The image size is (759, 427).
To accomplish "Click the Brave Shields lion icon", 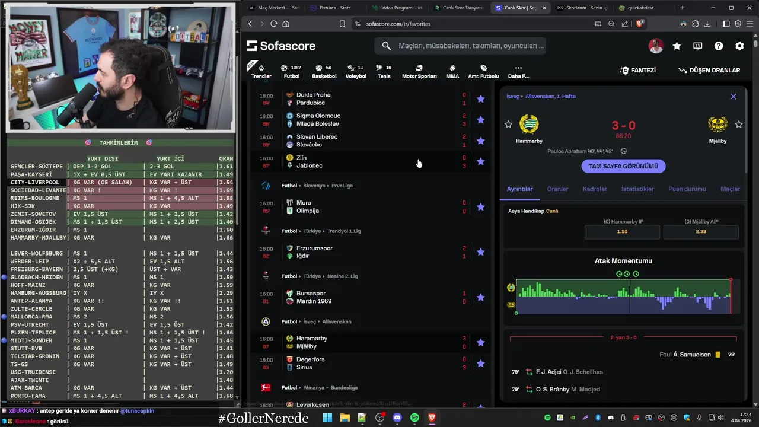I will coord(640,24).
